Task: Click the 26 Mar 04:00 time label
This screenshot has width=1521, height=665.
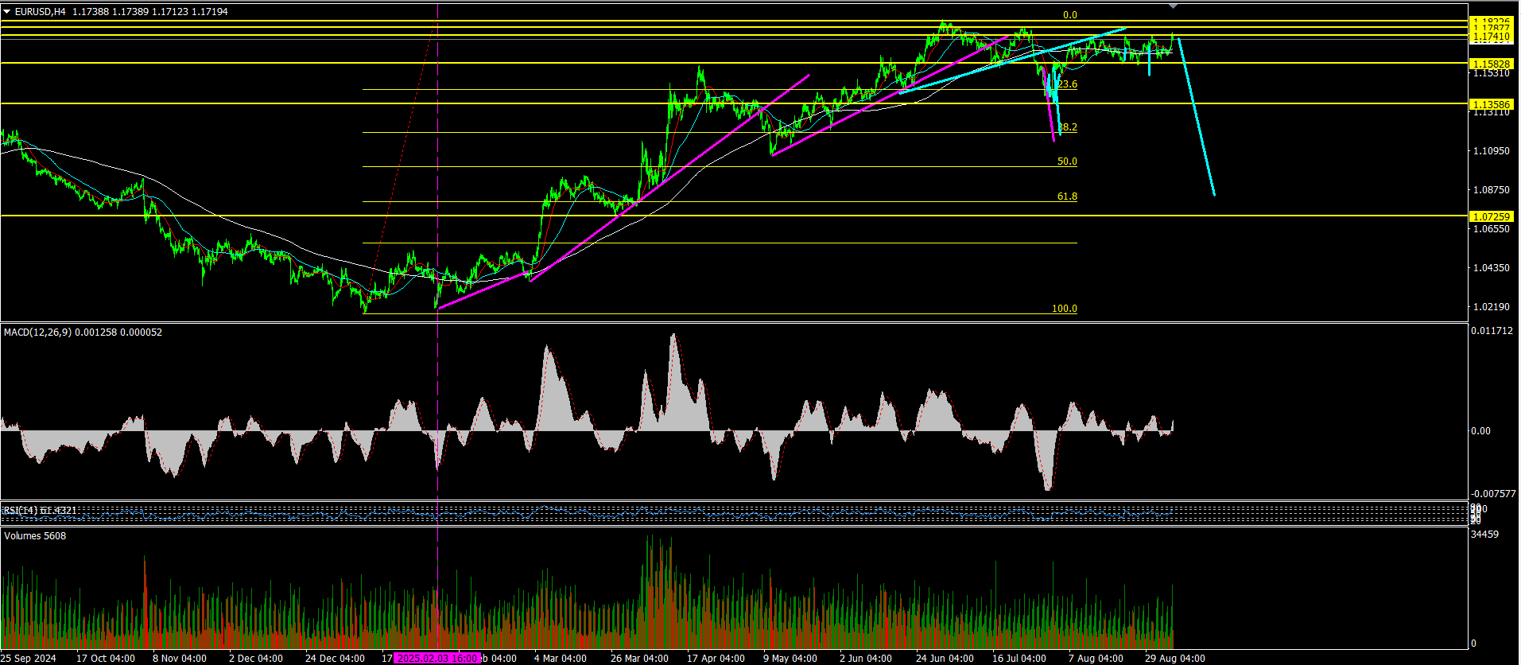Action: pos(639,659)
